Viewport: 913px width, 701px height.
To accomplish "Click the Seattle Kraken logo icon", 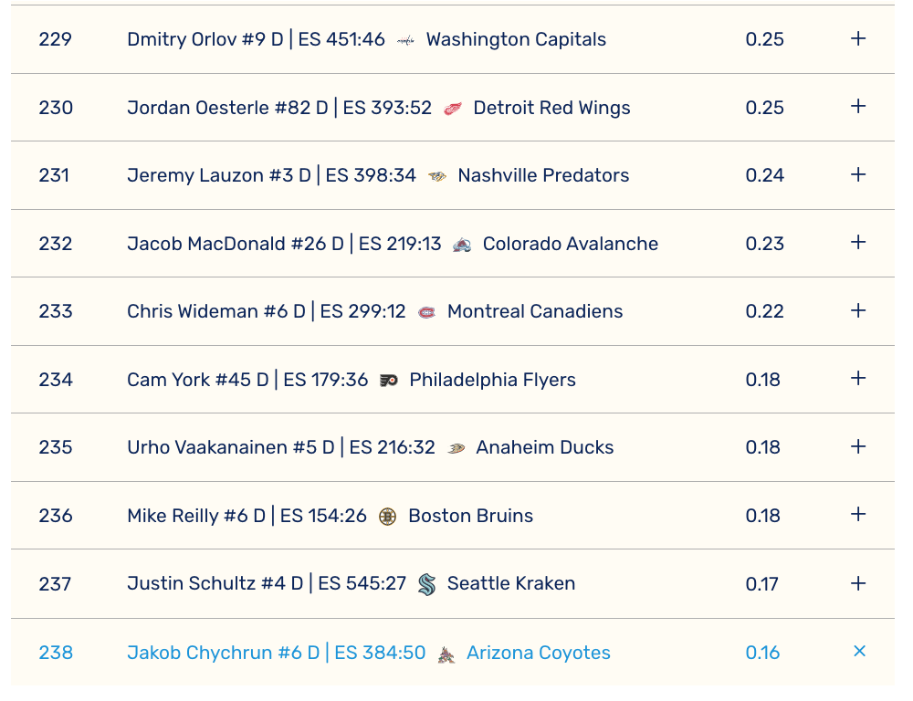I will coord(426,584).
